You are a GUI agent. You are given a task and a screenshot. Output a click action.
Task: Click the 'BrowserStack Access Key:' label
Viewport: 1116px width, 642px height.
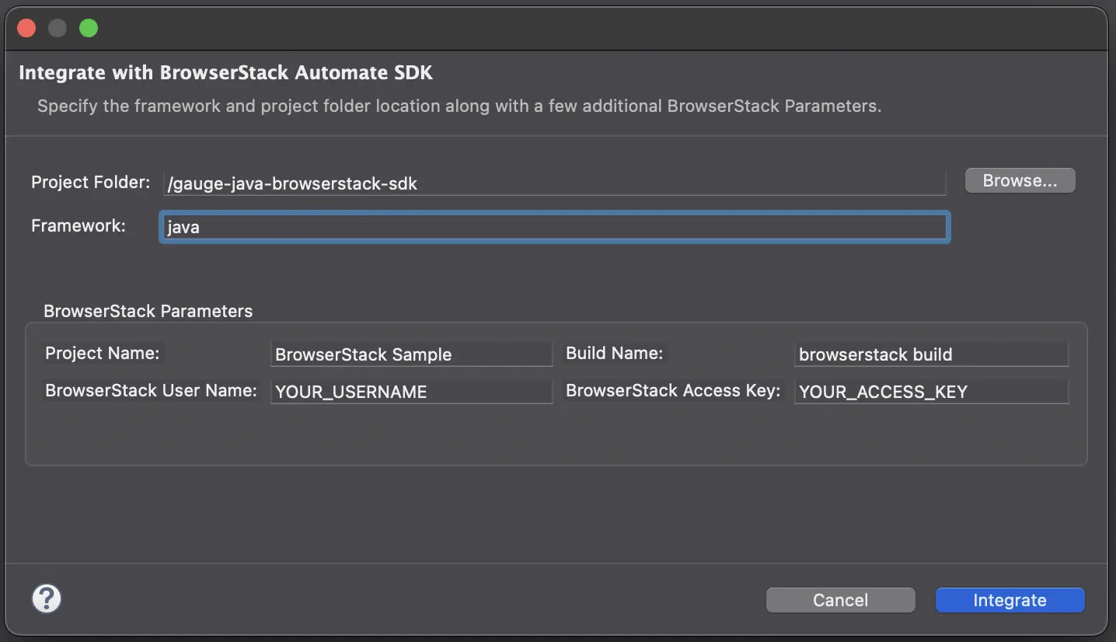pyautogui.click(x=673, y=390)
